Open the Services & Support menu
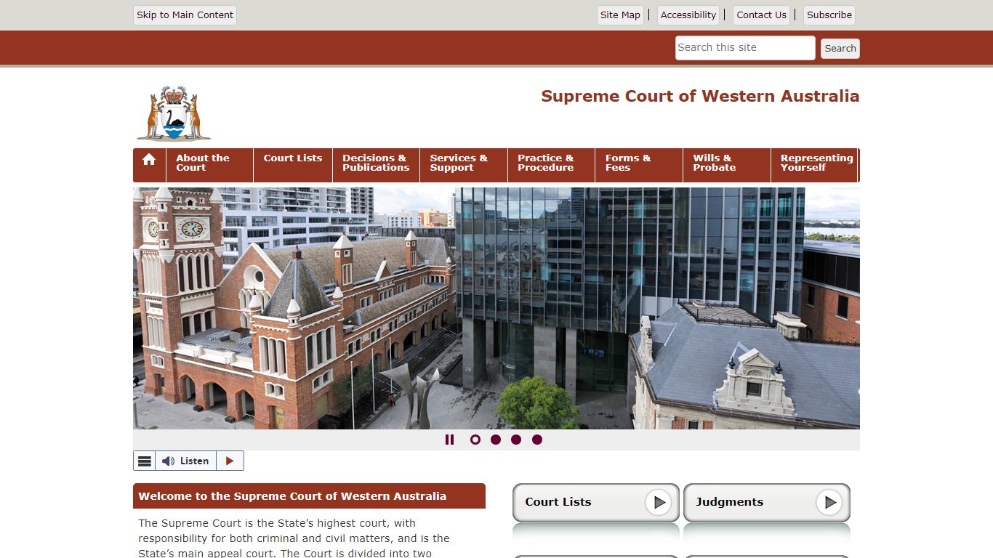993x558 pixels. (x=464, y=165)
